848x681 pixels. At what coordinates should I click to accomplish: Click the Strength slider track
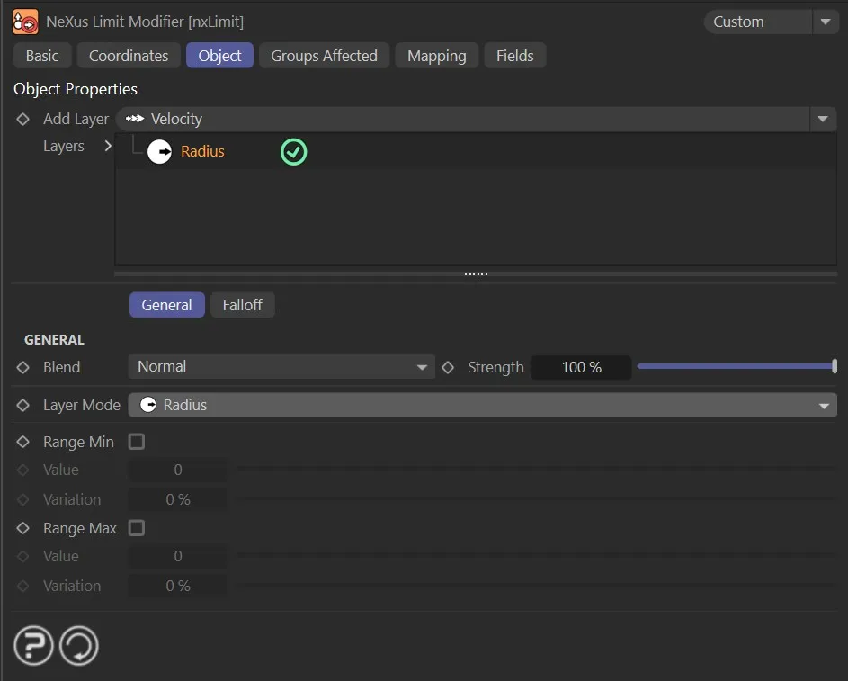736,367
